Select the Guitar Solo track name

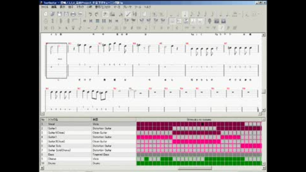55,146
